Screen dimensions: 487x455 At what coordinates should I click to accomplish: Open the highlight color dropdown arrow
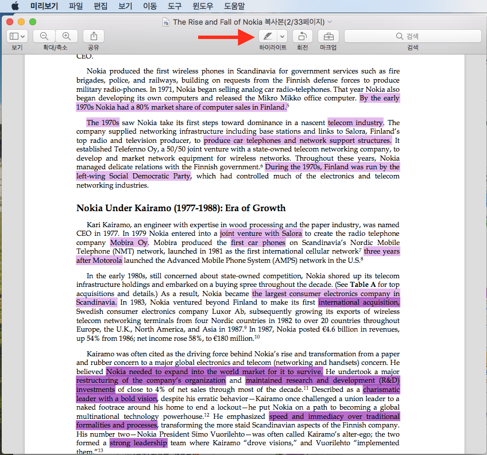pyautogui.click(x=282, y=36)
